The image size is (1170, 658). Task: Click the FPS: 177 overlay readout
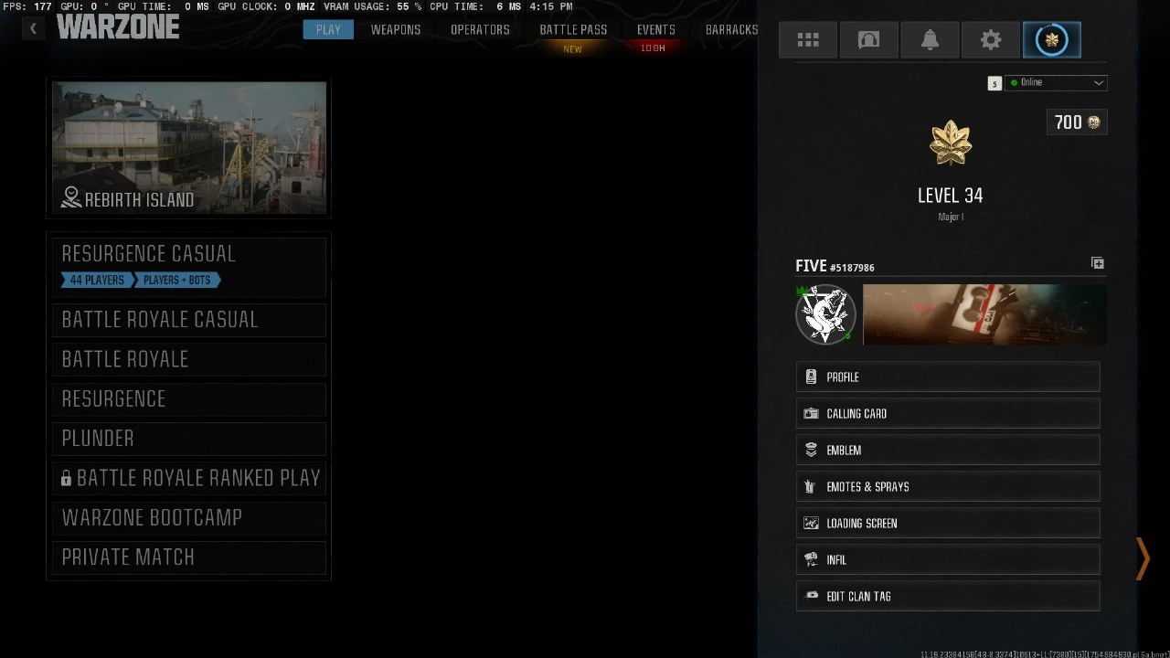click(27, 6)
